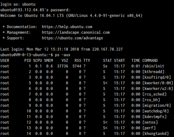The image size is (174, 137).
Task: Click the COMMAND column header
Action: coord(150,61)
